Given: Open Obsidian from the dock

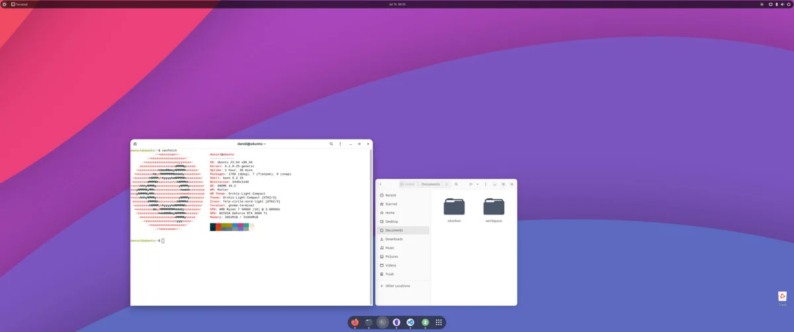Looking at the screenshot, I should pos(397,322).
